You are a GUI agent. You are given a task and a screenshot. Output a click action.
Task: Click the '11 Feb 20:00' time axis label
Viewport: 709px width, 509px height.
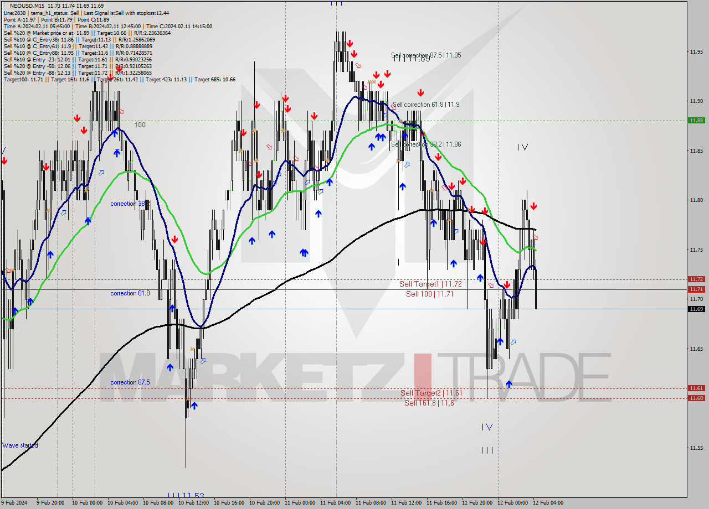(x=479, y=503)
